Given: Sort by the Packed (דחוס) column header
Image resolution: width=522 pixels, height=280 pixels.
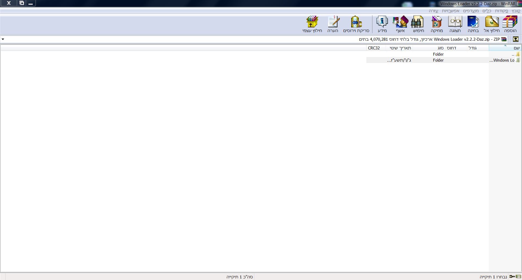Looking at the screenshot, I should click(456, 48).
